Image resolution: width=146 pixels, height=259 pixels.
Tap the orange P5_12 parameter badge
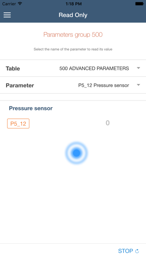click(x=18, y=124)
